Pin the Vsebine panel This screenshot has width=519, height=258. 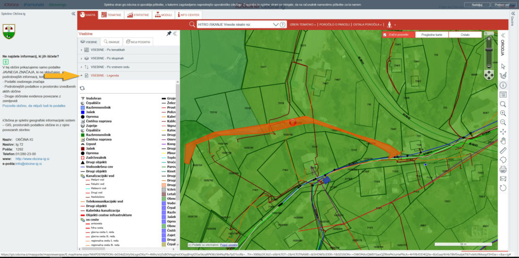pos(169,33)
